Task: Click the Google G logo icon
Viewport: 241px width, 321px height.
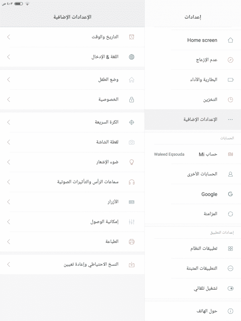Action: (230, 194)
